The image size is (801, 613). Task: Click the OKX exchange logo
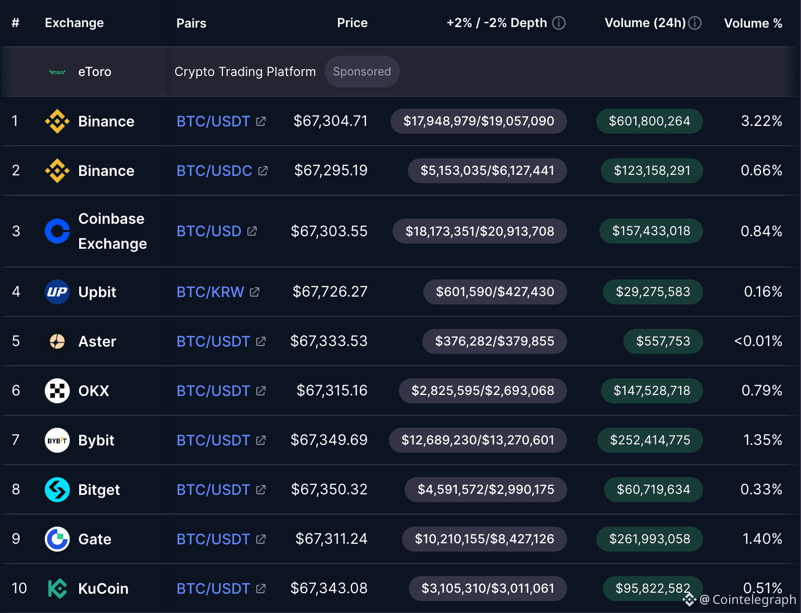tap(57, 391)
